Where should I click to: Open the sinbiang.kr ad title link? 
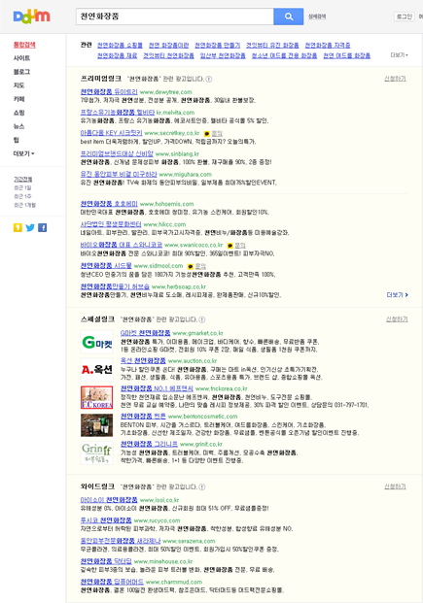point(117,153)
